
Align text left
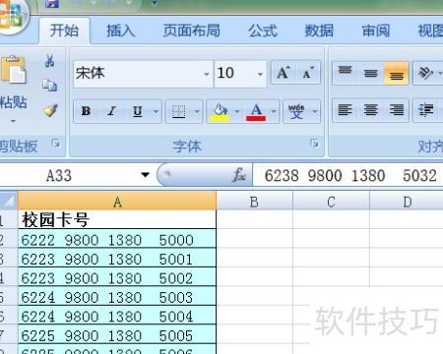pyautogui.click(x=345, y=110)
